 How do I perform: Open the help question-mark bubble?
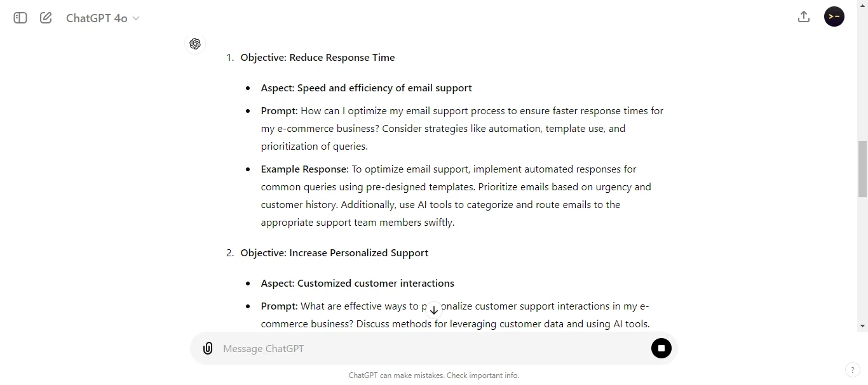click(852, 370)
